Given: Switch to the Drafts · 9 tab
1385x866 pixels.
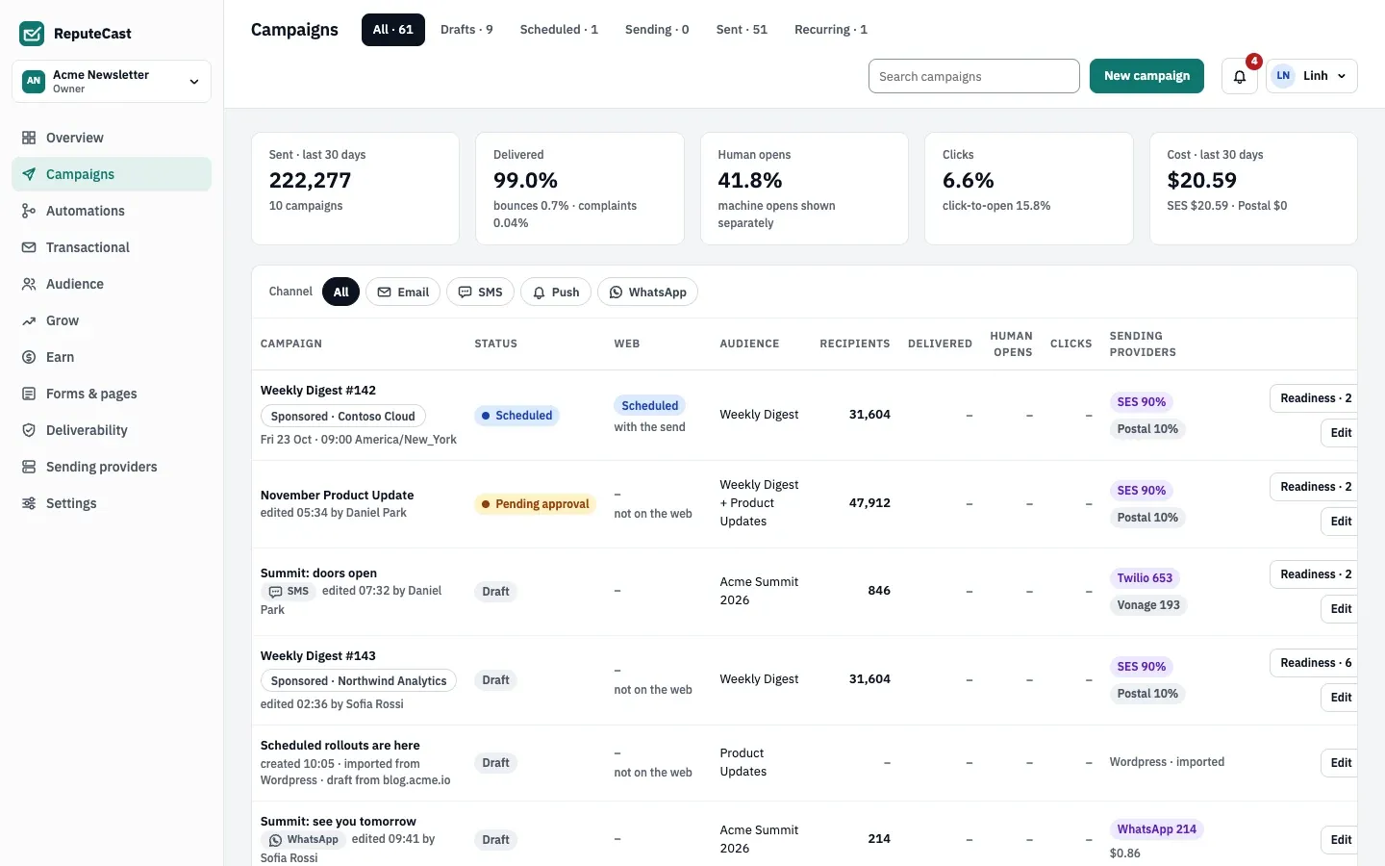Looking at the screenshot, I should (x=466, y=30).
